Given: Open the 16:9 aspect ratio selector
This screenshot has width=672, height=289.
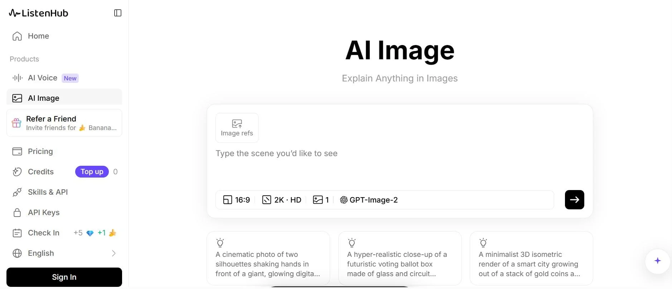Looking at the screenshot, I should [236, 200].
